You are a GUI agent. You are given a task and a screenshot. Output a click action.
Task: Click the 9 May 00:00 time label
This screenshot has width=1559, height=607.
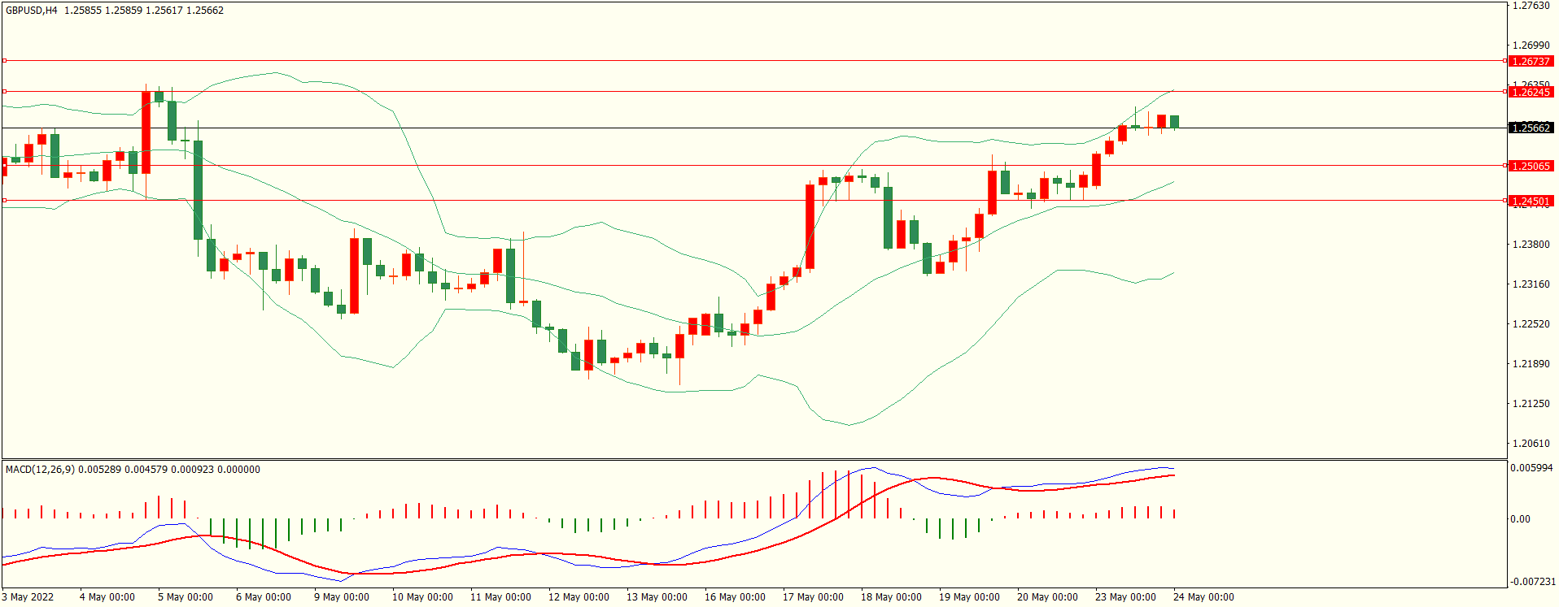coord(342,597)
